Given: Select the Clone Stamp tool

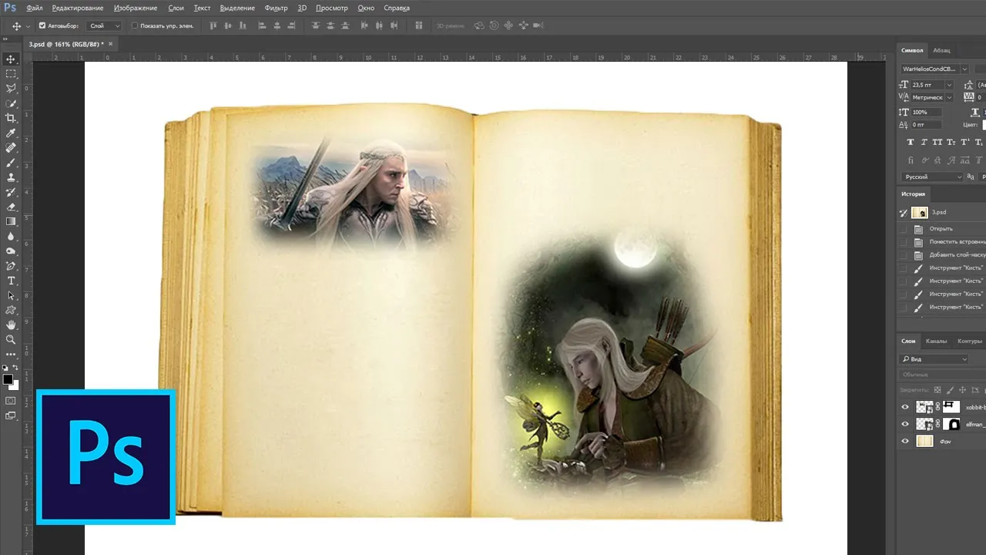Looking at the screenshot, I should (11, 177).
